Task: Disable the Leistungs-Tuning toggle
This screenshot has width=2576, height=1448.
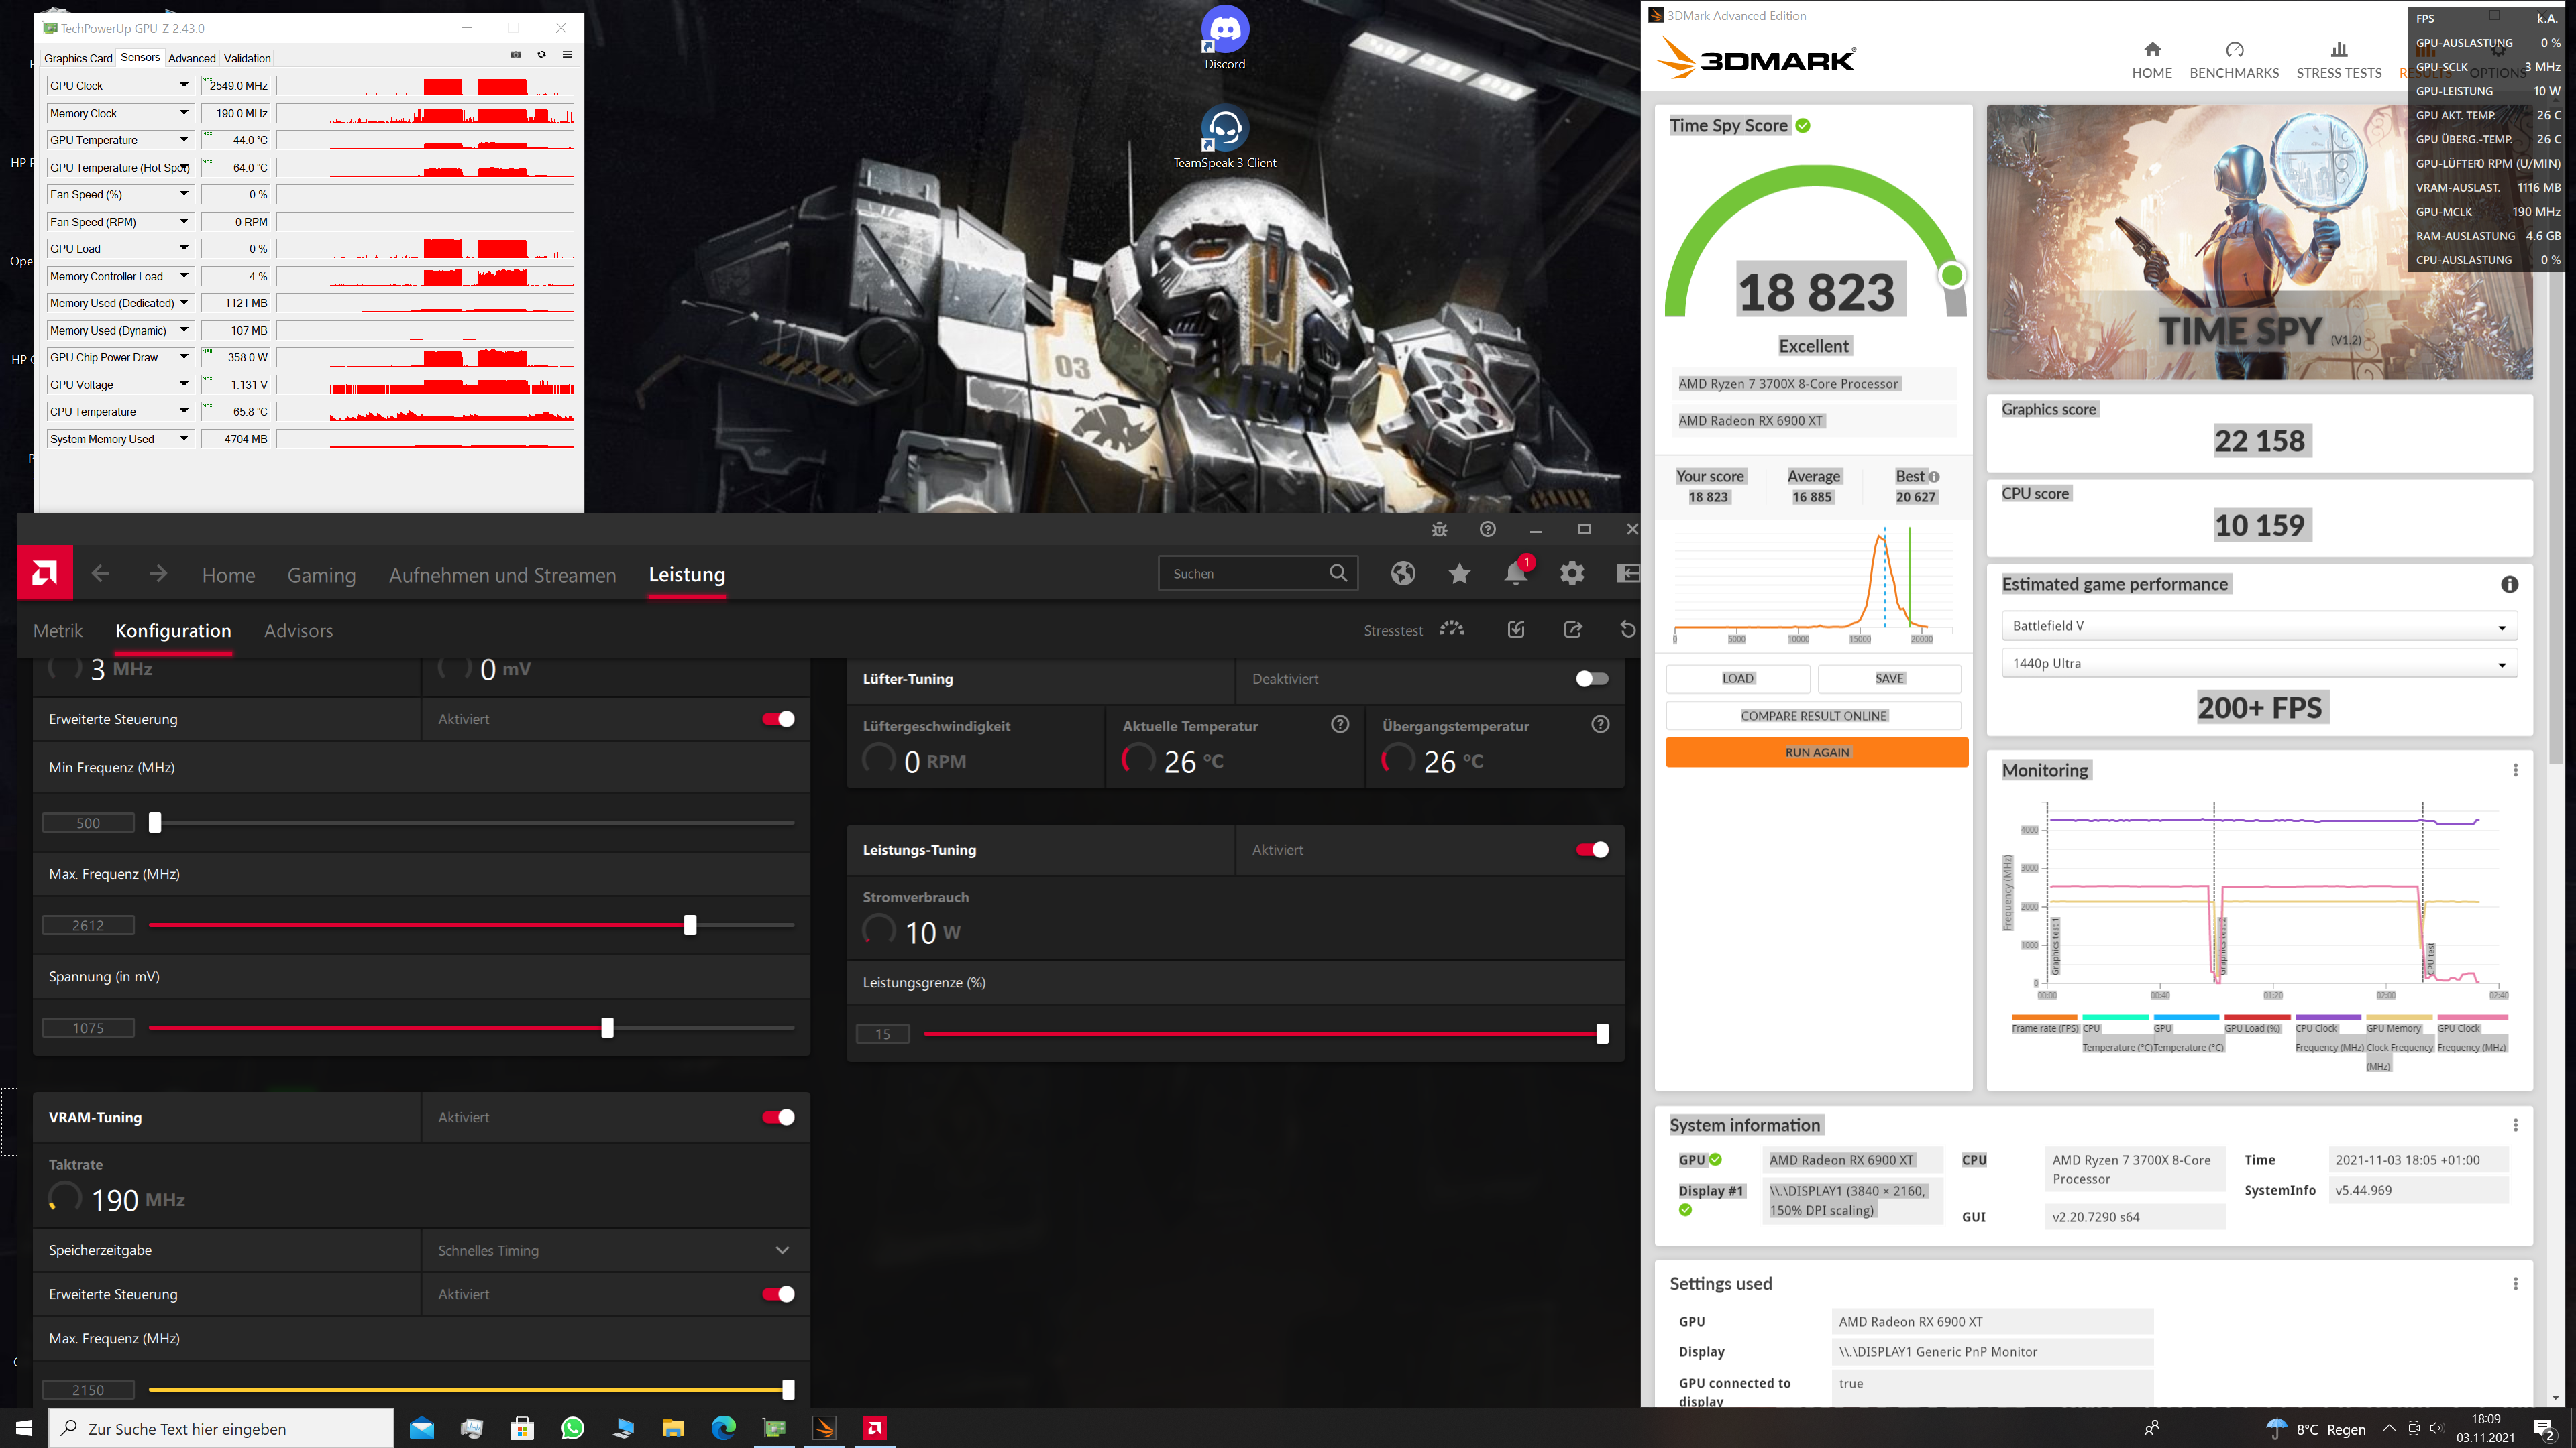Action: pos(1591,849)
